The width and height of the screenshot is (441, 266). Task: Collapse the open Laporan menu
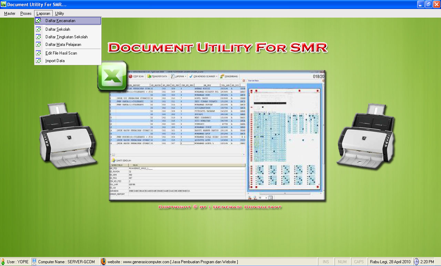click(43, 13)
